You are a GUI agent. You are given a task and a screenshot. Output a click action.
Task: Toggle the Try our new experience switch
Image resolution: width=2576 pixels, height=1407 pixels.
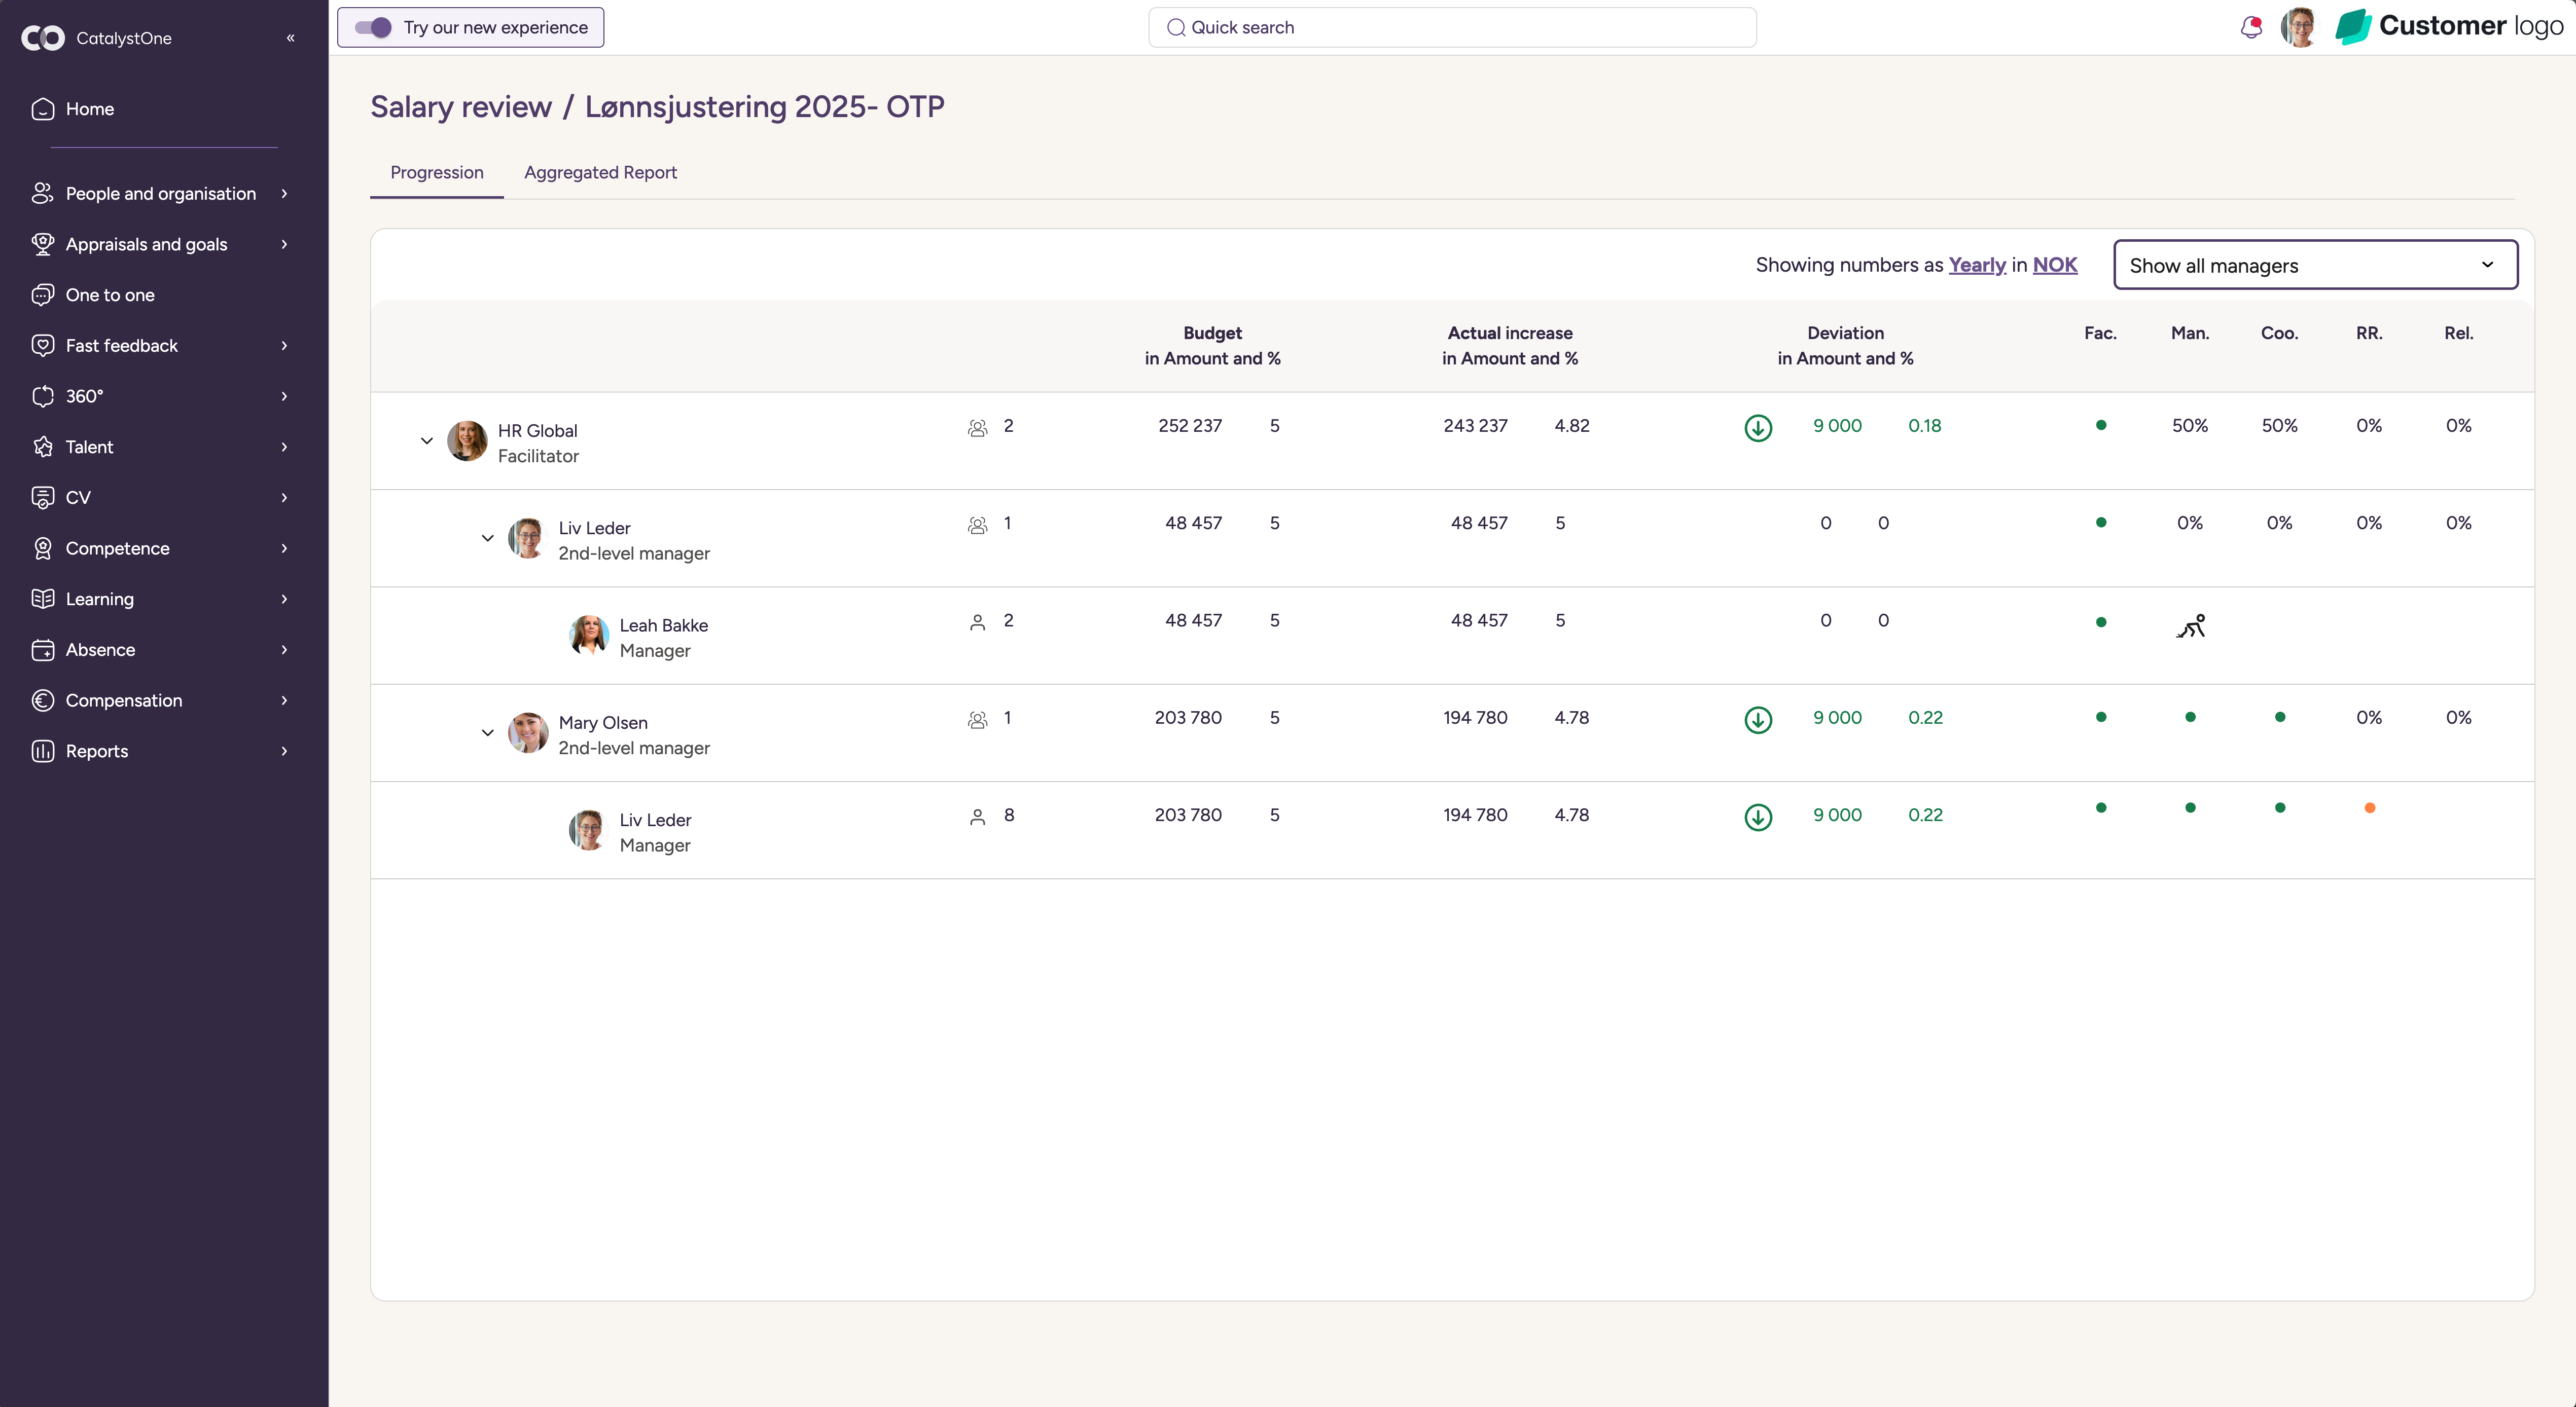click(373, 28)
